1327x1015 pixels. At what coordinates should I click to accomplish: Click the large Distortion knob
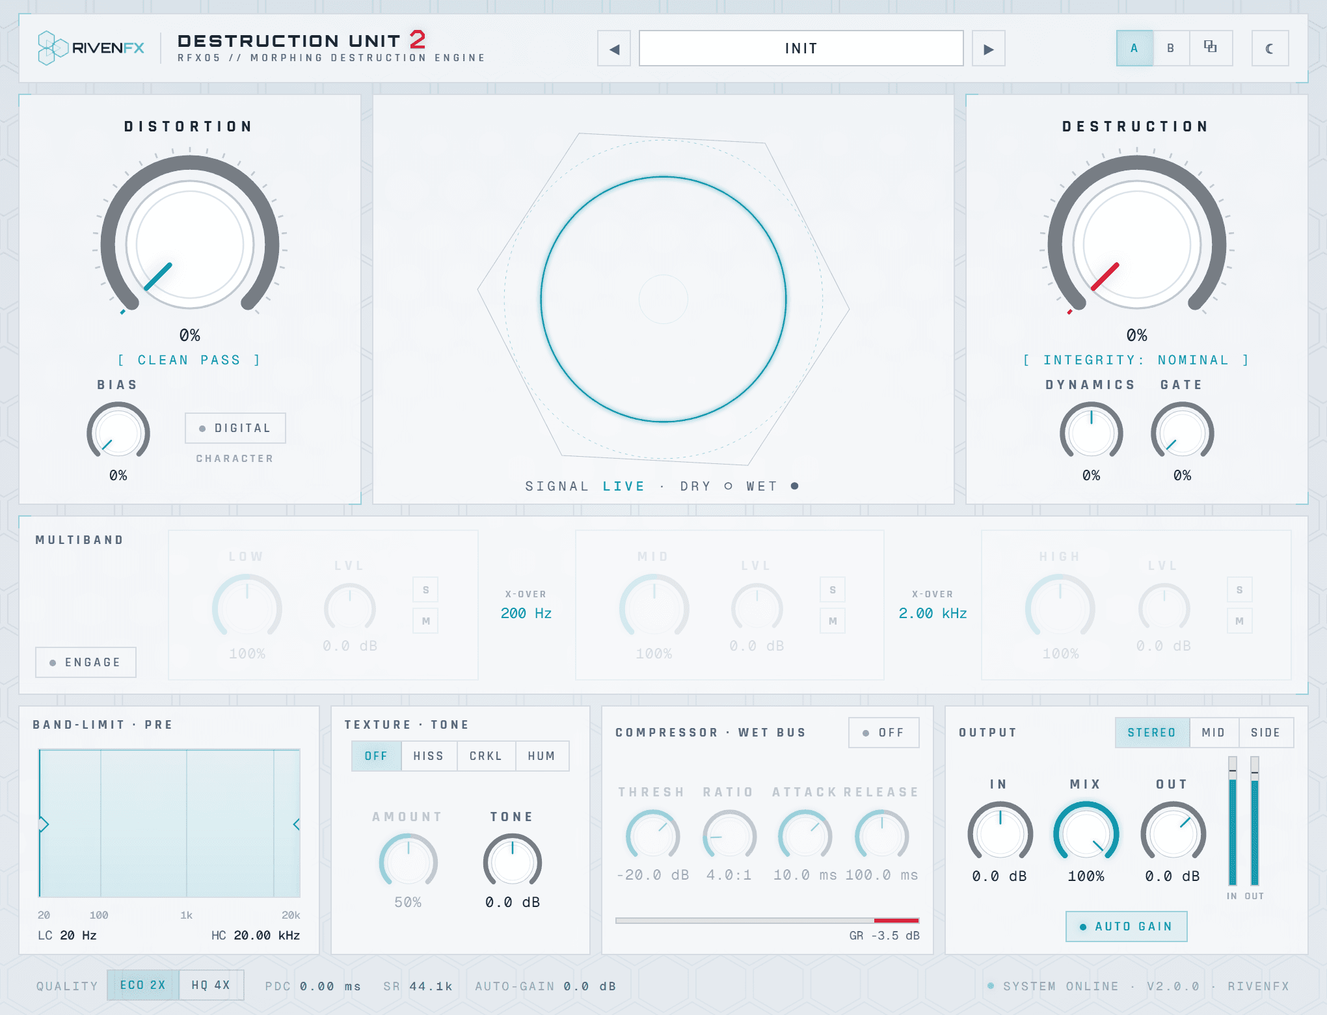click(190, 245)
